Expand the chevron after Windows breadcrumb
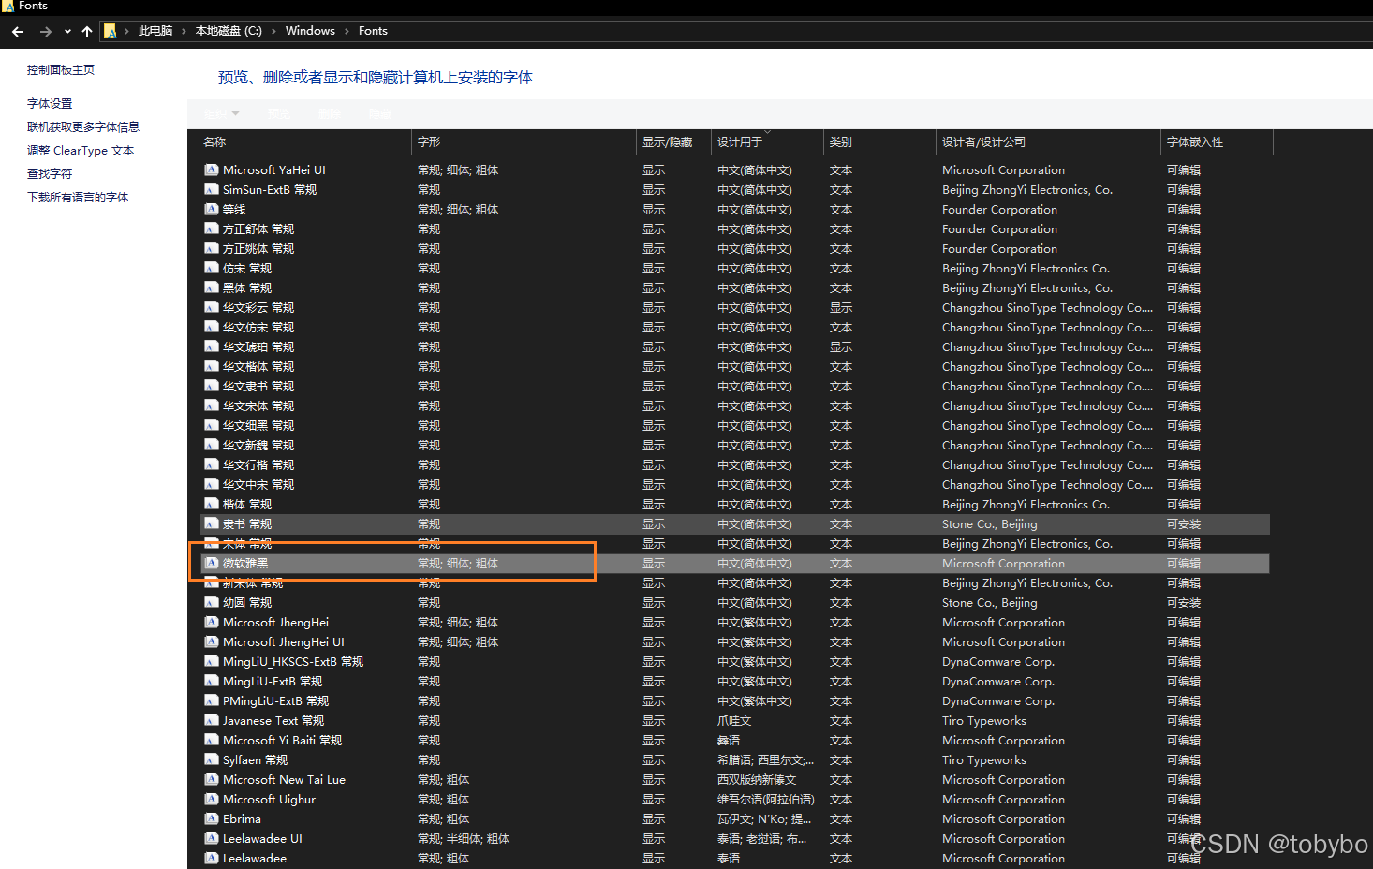1373x869 pixels. coord(347,31)
